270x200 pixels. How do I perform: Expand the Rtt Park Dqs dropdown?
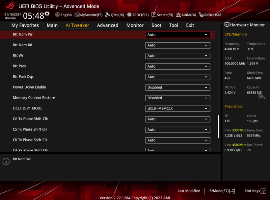pyautogui.click(x=178, y=77)
